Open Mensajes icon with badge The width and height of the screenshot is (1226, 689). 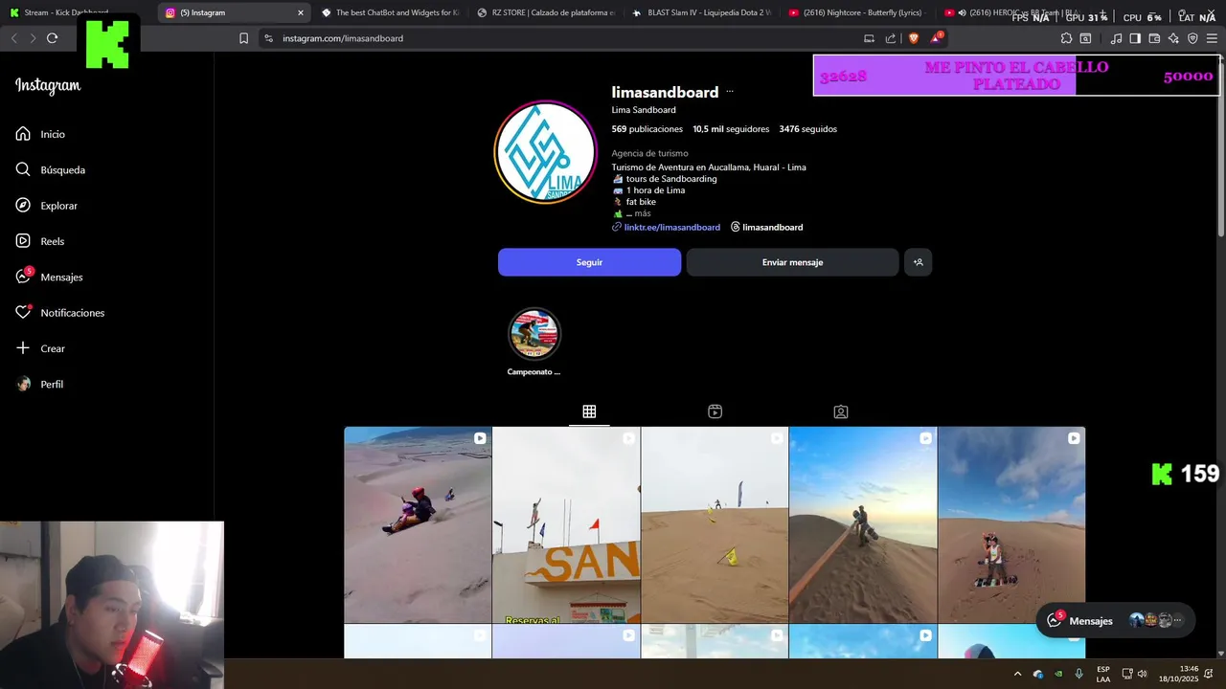[24, 277]
